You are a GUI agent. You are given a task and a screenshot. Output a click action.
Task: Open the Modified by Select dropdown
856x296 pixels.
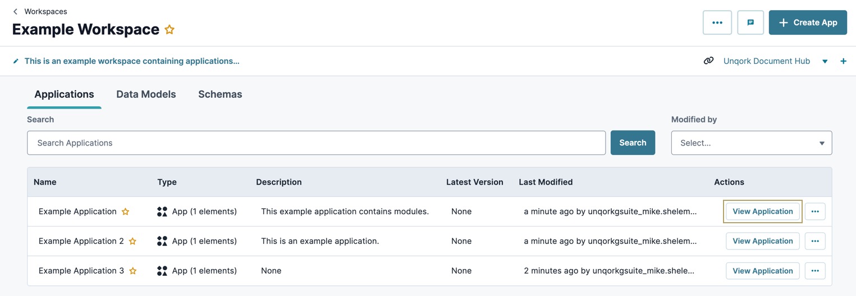pyautogui.click(x=752, y=143)
